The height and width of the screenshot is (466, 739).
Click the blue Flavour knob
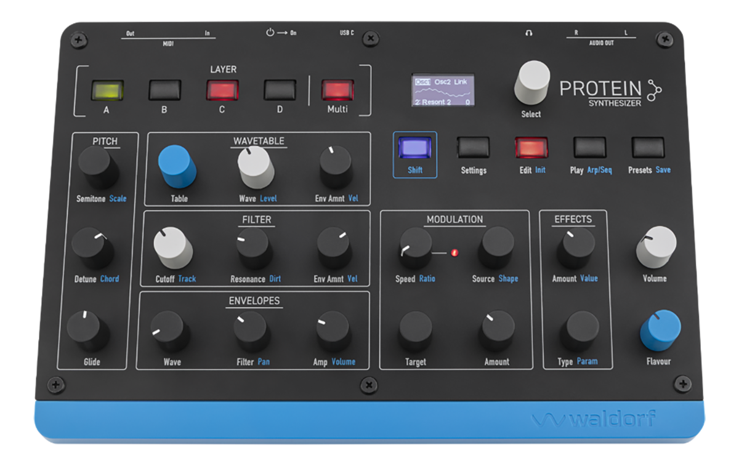tap(661, 331)
